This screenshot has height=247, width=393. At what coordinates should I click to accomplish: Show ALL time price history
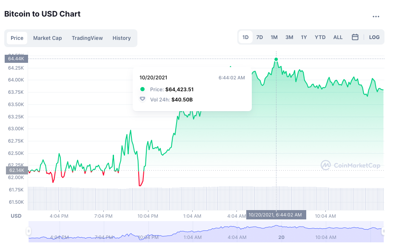tap(338, 37)
